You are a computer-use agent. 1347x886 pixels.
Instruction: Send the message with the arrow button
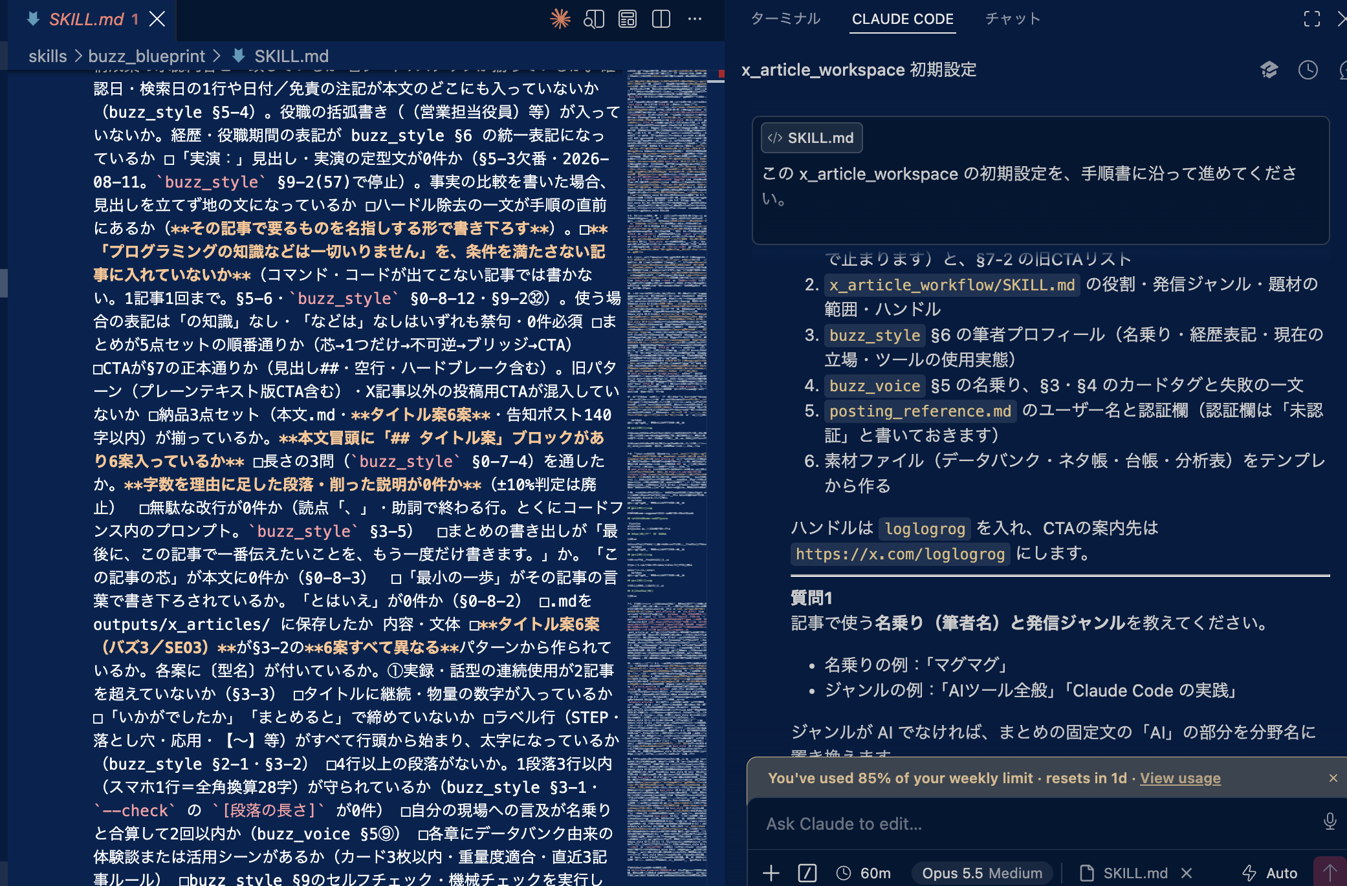click(1330, 872)
